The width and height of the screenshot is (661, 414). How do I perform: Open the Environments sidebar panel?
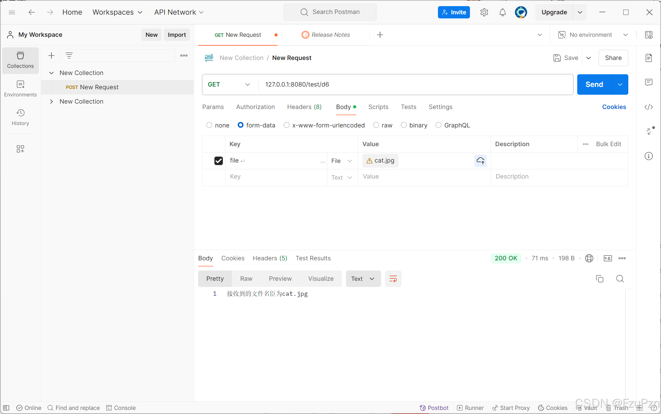tap(20, 89)
